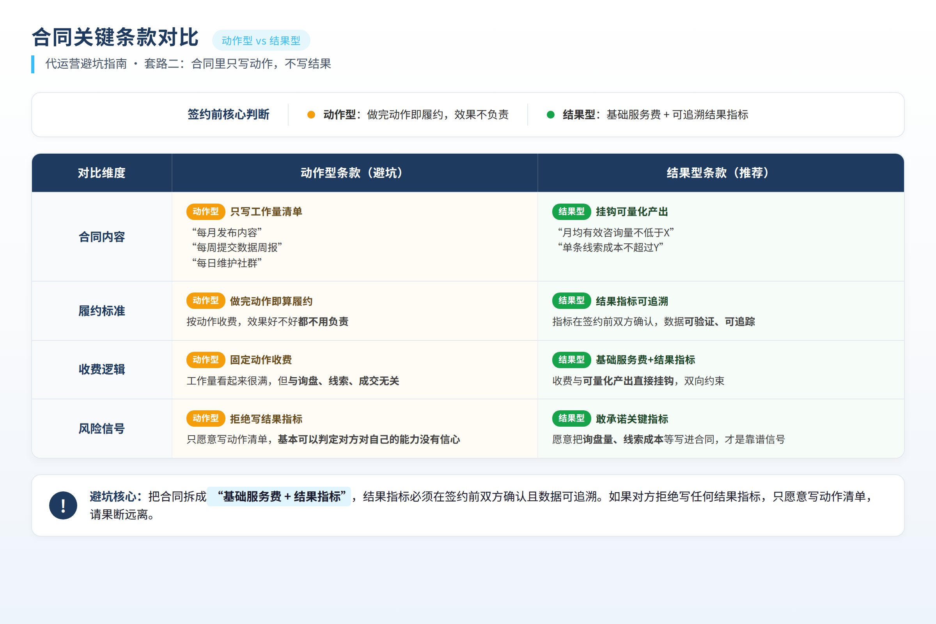Screen dimensions: 936x624
Task: Click the 合同关键条款对比 main title
Action: [x=115, y=37]
